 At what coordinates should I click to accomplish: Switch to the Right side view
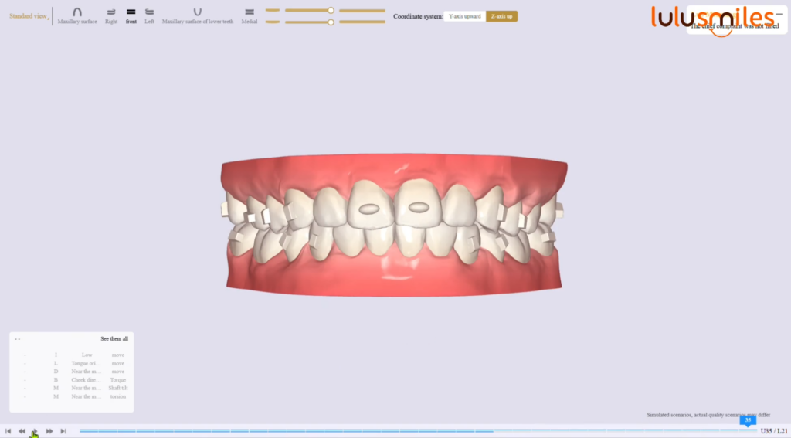(x=111, y=14)
